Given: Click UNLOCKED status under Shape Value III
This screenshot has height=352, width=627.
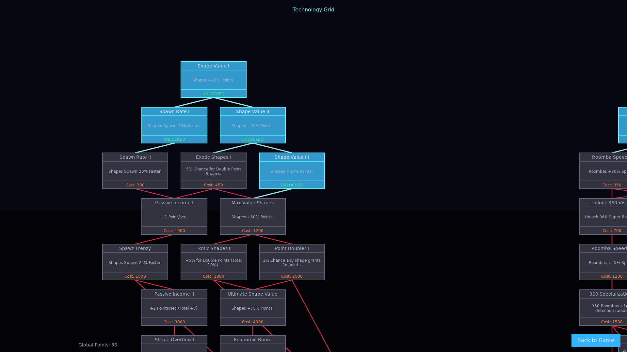Looking at the screenshot, I should [x=292, y=185].
